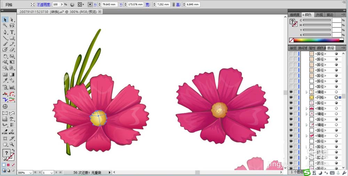Hide the 网格 layer row with the eye

(x=291, y=97)
